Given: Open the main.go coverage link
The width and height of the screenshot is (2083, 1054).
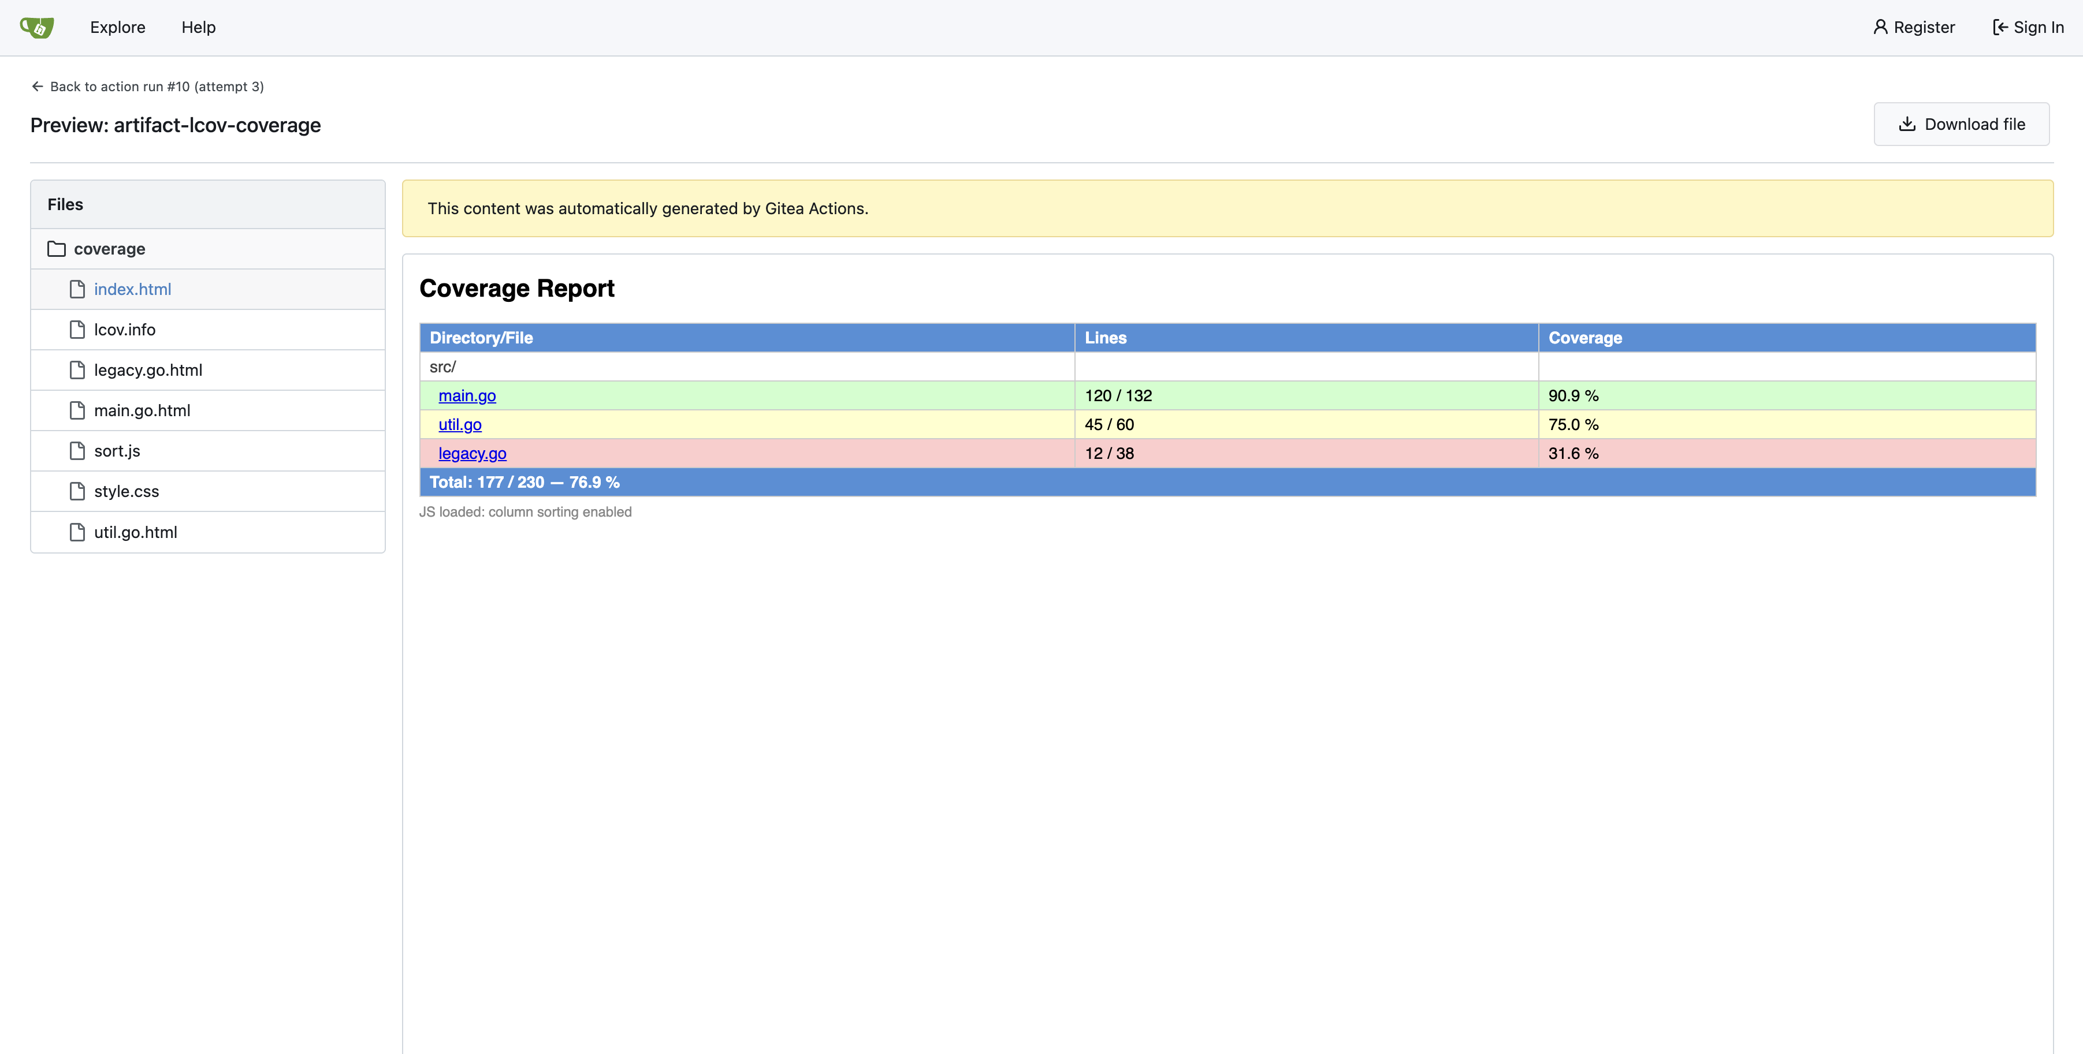Looking at the screenshot, I should tap(467, 396).
